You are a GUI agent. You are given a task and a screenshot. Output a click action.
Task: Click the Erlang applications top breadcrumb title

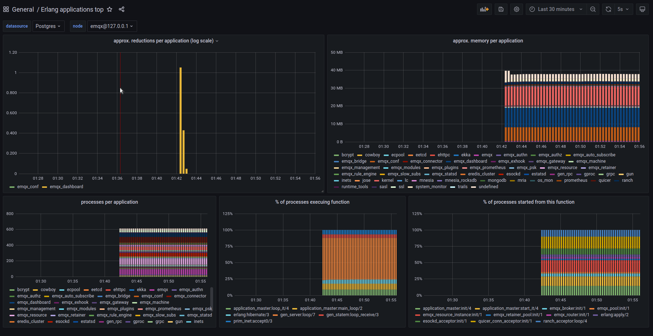72,9
